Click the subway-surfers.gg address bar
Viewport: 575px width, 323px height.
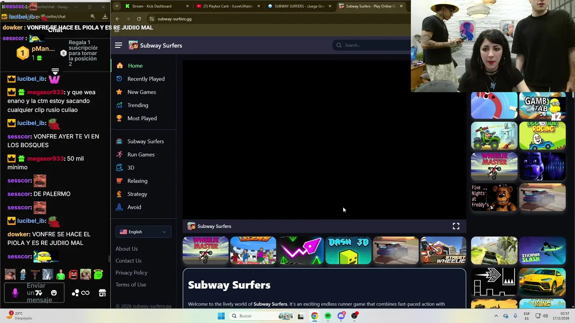pos(279,19)
